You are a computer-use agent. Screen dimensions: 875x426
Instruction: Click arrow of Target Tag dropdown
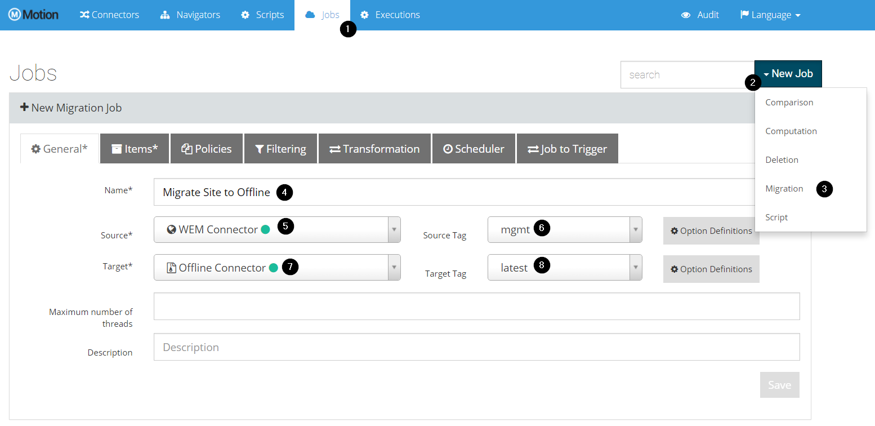(x=636, y=268)
